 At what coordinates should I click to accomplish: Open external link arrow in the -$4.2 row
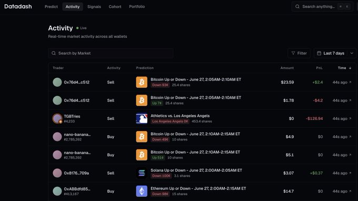pyautogui.click(x=350, y=100)
